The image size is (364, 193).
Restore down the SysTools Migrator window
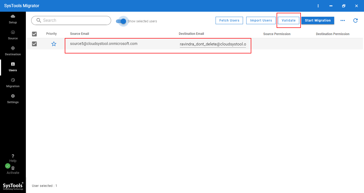(344, 6)
